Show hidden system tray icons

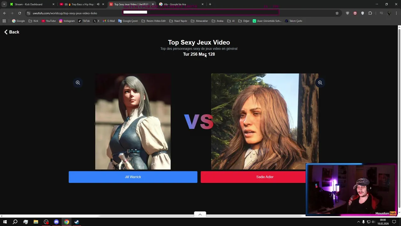(359, 222)
